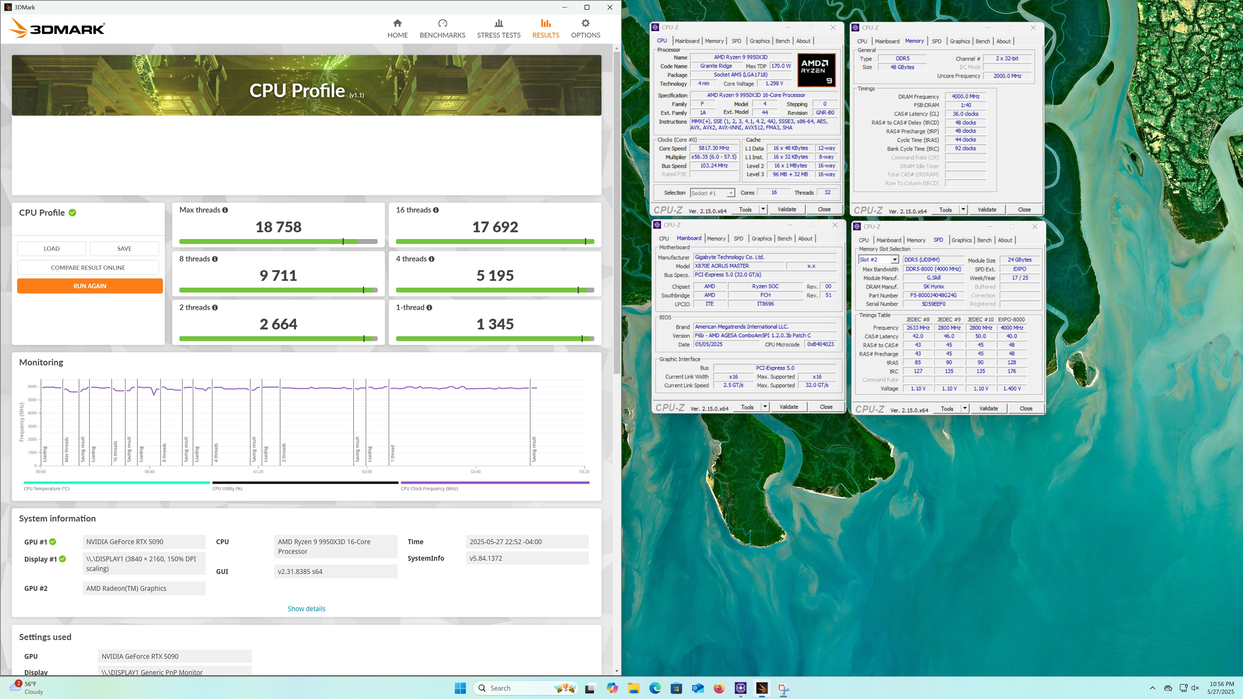
Task: Click the SAVE button in 3DMark
Action: tap(125, 249)
